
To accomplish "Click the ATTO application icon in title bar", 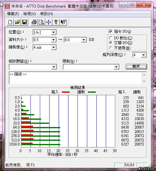I will (x=7, y=6).
